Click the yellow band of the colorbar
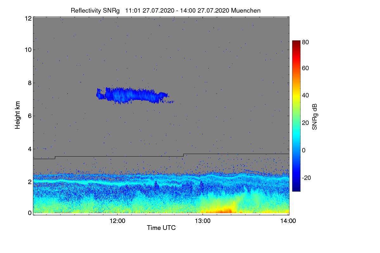The height and width of the screenshot is (253, 380). coord(296,96)
